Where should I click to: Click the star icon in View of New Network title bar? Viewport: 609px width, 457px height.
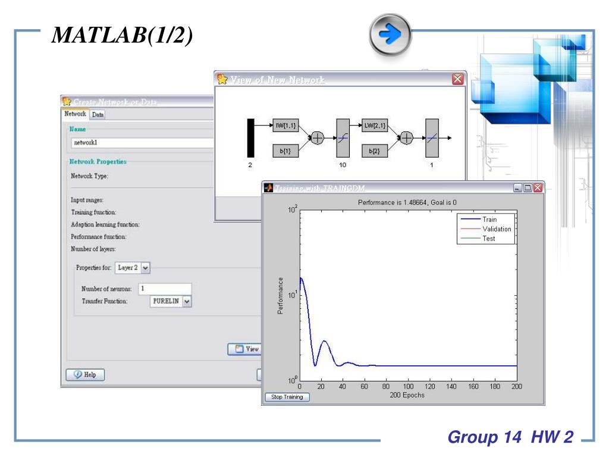(x=222, y=79)
